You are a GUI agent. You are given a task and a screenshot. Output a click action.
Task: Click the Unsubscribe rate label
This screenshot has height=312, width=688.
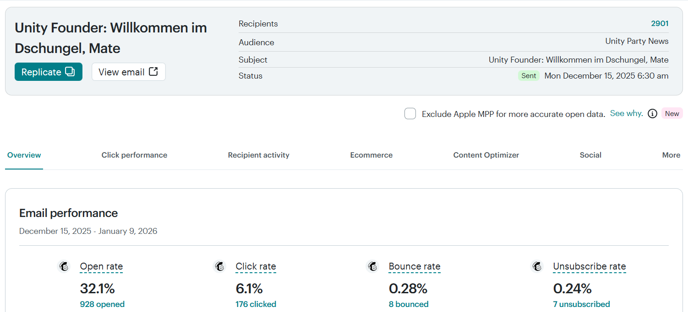(589, 266)
